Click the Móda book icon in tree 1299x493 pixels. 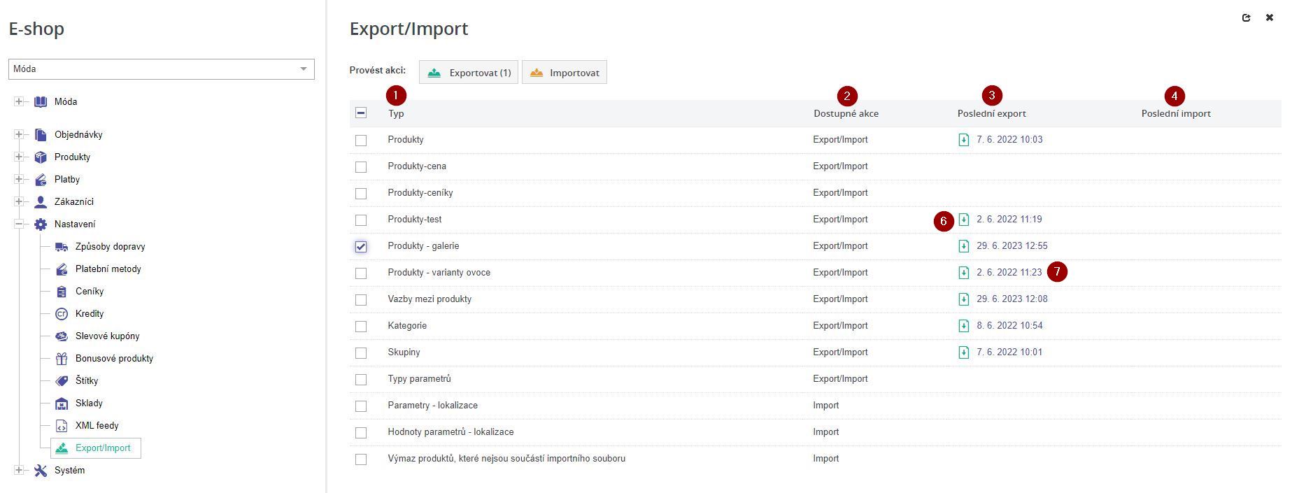tap(41, 102)
